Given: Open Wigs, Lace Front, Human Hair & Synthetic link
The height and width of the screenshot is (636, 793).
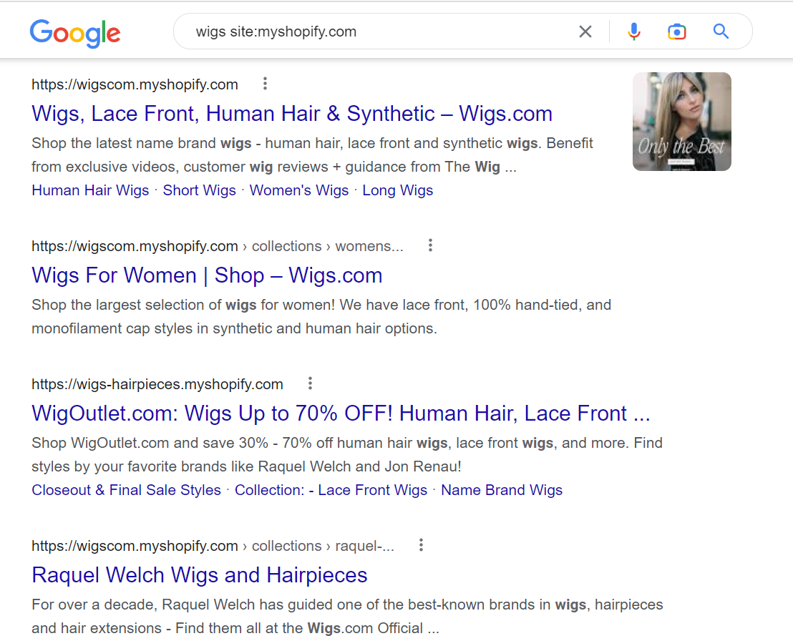Looking at the screenshot, I should click(x=292, y=114).
